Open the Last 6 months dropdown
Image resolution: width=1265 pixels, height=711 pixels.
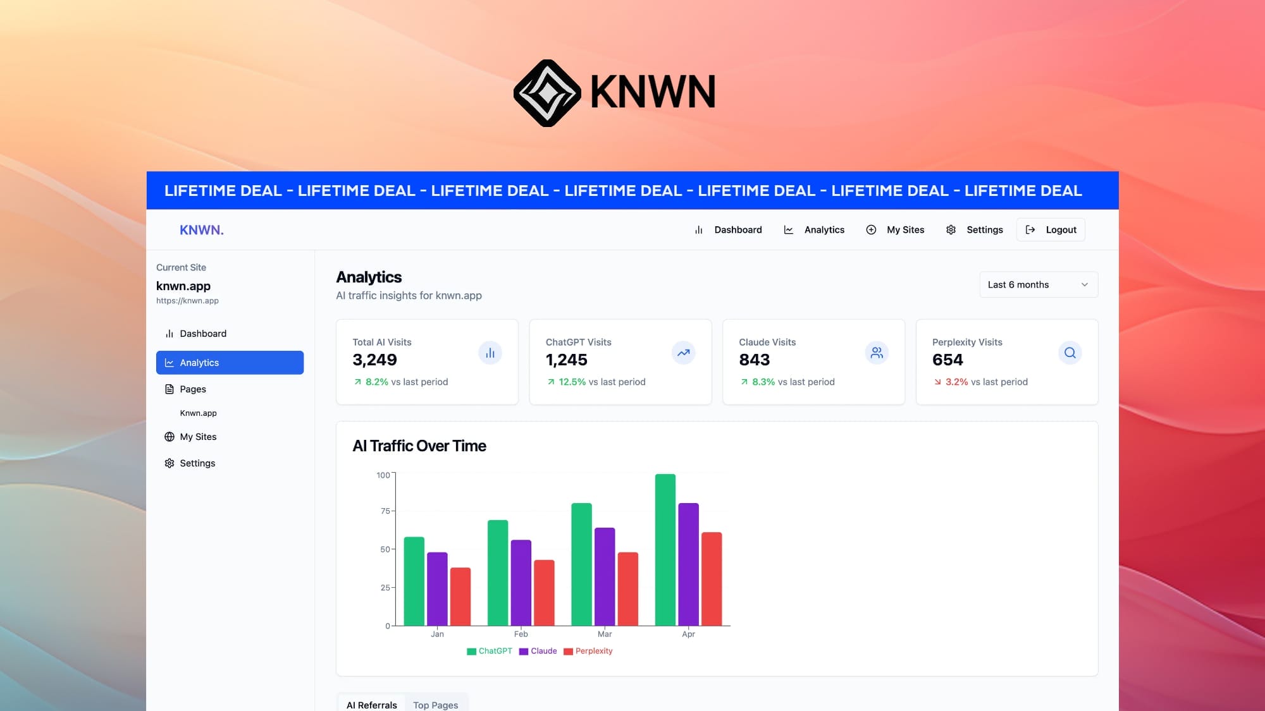[1038, 284]
